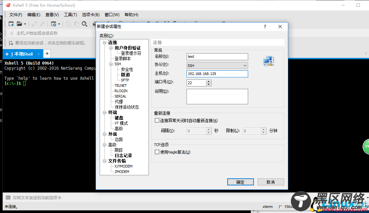
Task: Click the compose bar icon near the status bar
Action: (8, 198)
